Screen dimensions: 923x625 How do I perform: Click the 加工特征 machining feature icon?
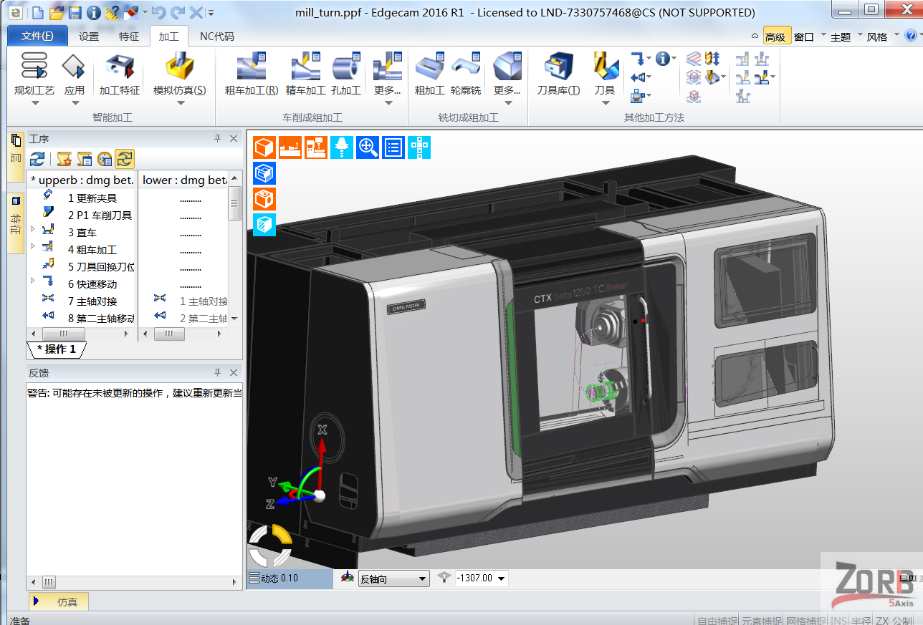tap(120, 74)
